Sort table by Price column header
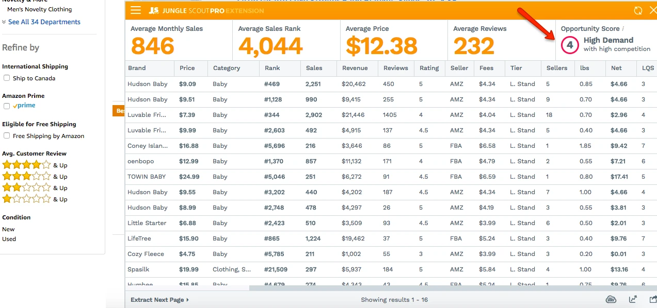Image resolution: width=657 pixels, height=308 pixels. 187,68
